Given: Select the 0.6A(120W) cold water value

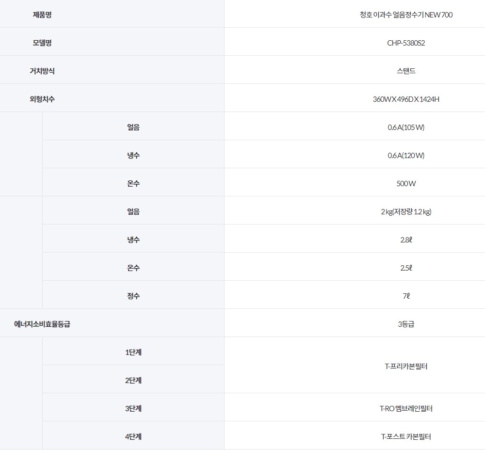Looking at the screenshot, I should (406, 155).
